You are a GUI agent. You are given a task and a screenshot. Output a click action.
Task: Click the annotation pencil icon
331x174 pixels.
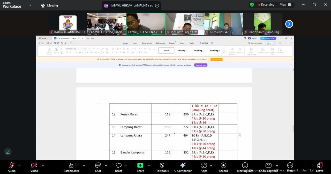(8, 152)
